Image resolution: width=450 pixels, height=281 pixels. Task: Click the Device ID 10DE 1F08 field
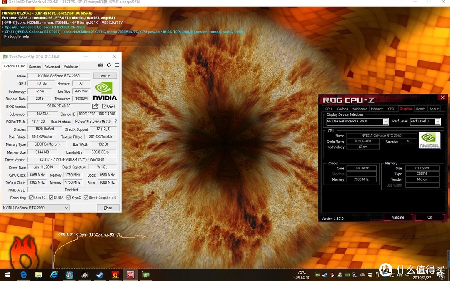[96, 114]
